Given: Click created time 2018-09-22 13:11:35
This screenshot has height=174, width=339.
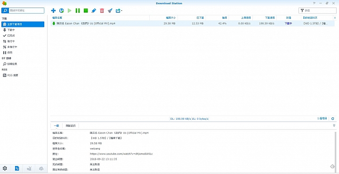Looking at the screenshot, I should tap(103, 159).
